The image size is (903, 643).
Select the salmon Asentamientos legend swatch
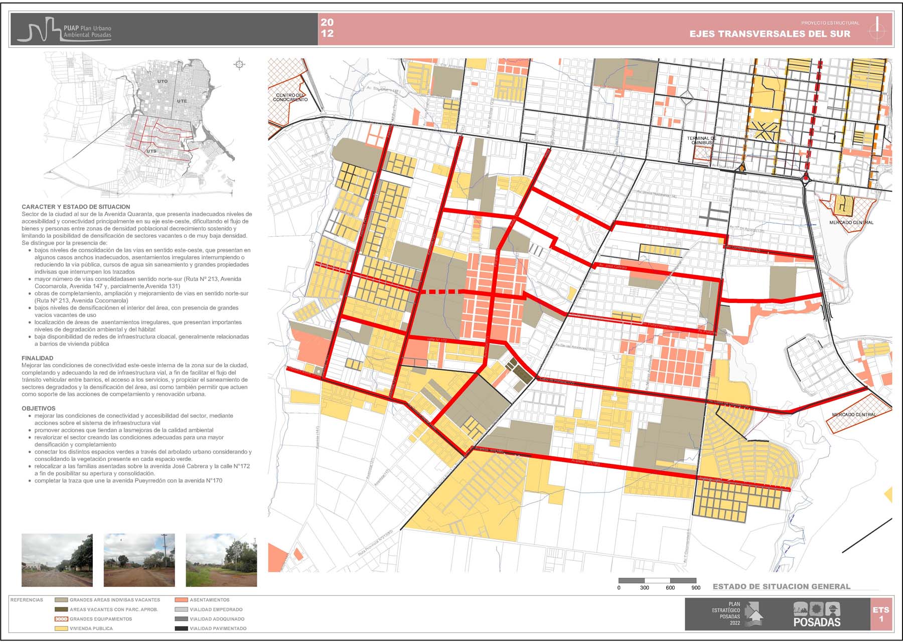pyautogui.click(x=181, y=600)
